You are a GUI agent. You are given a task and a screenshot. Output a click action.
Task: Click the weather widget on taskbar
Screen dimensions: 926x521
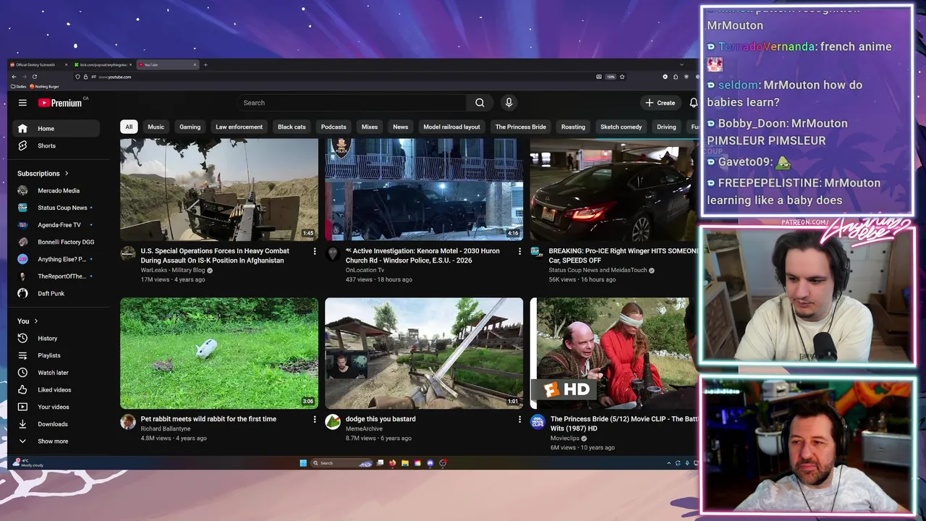click(29, 463)
